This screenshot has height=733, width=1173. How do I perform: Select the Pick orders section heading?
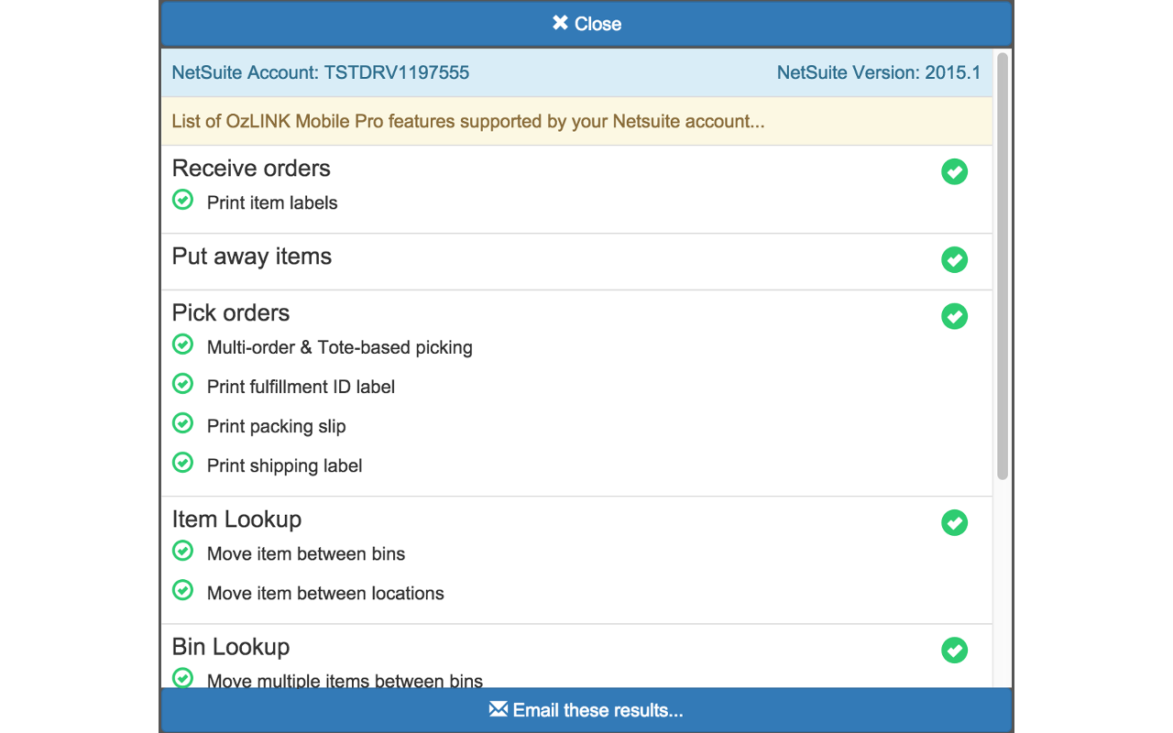(231, 312)
